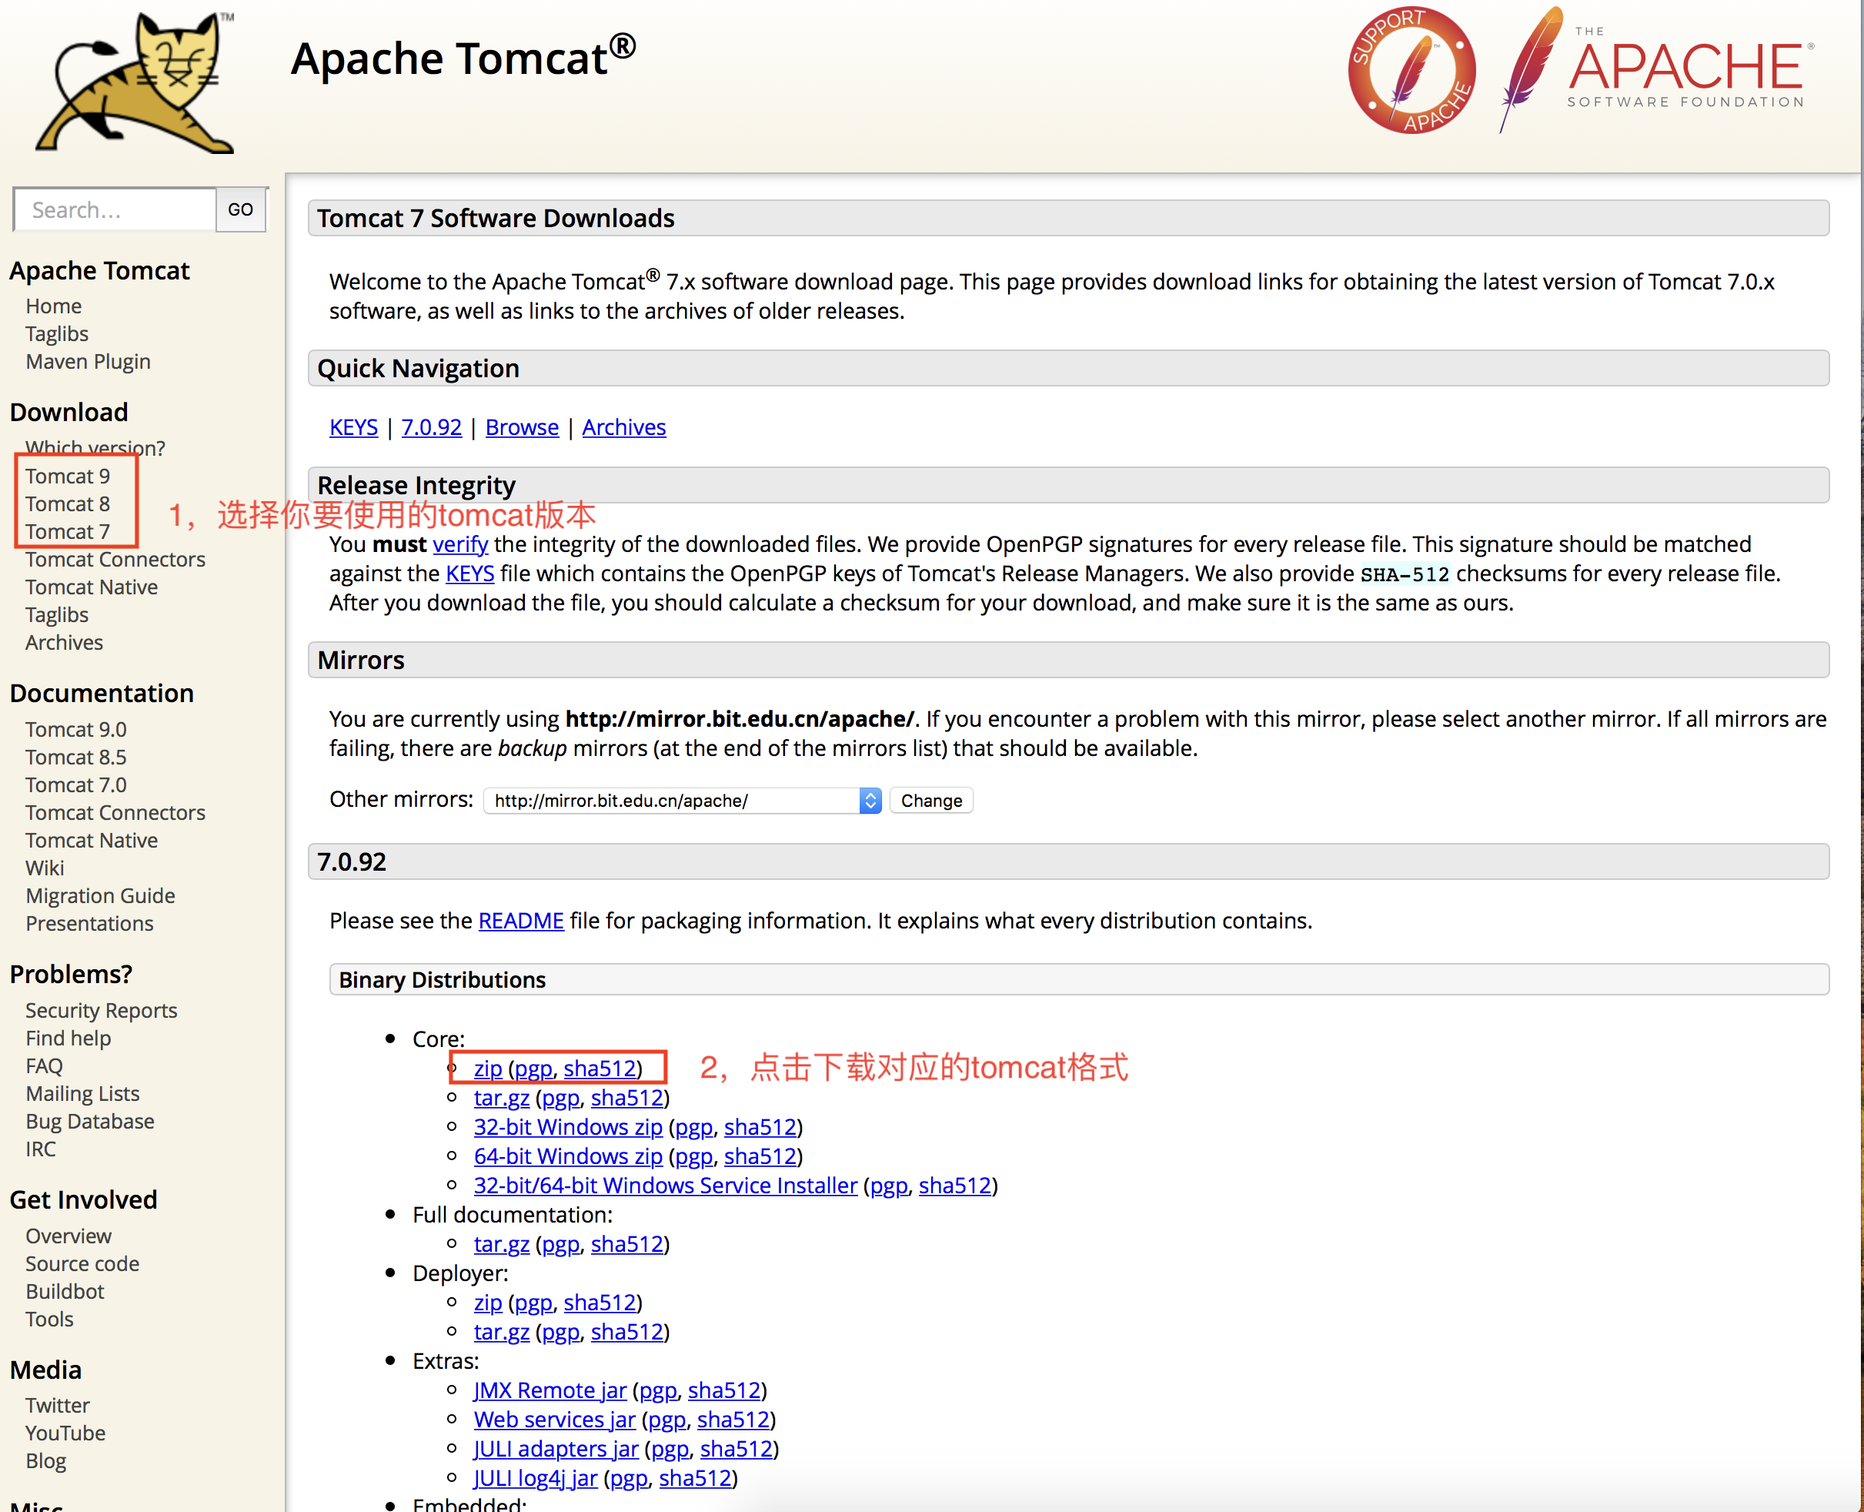Click the Search input field
Viewport: 1864px width, 1512px height.
pyautogui.click(x=114, y=210)
